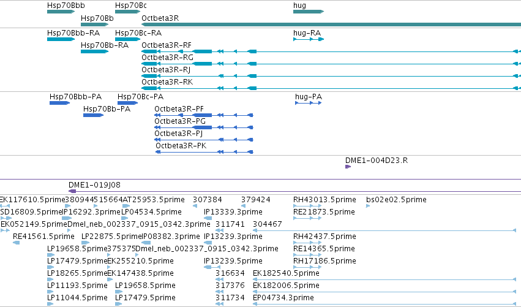Click EST IP13239.5prime
The image size is (521, 307).
(233, 261)
